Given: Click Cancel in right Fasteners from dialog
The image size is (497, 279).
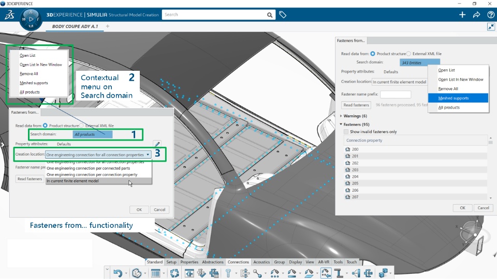Looking at the screenshot, I should pyautogui.click(x=483, y=208).
